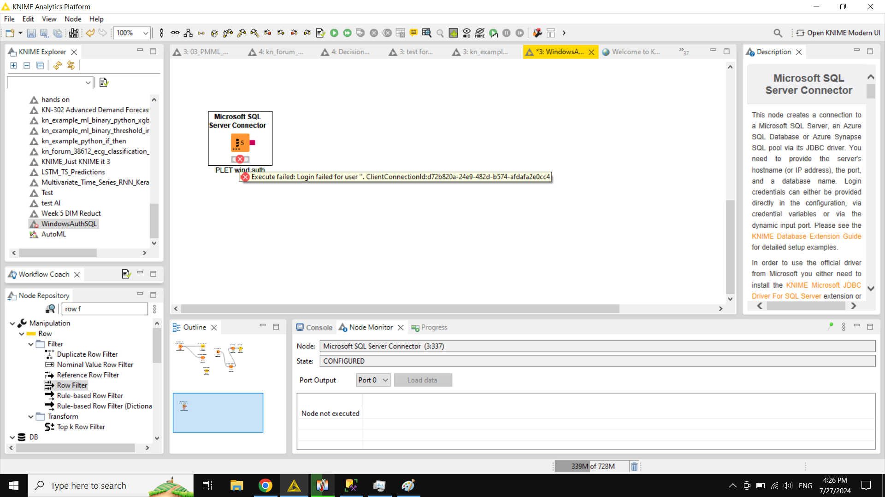Click the toolbar search magnifier icon

(x=778, y=33)
